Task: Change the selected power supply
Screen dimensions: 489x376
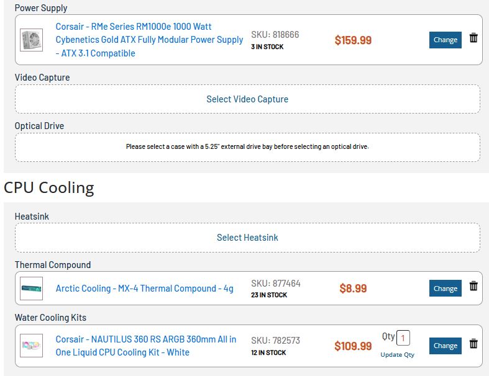Action: pos(446,40)
